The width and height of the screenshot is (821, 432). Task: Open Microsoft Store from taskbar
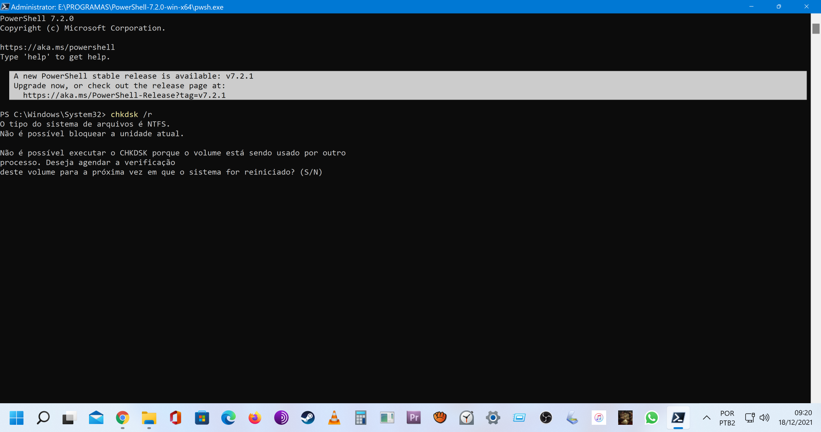point(202,418)
